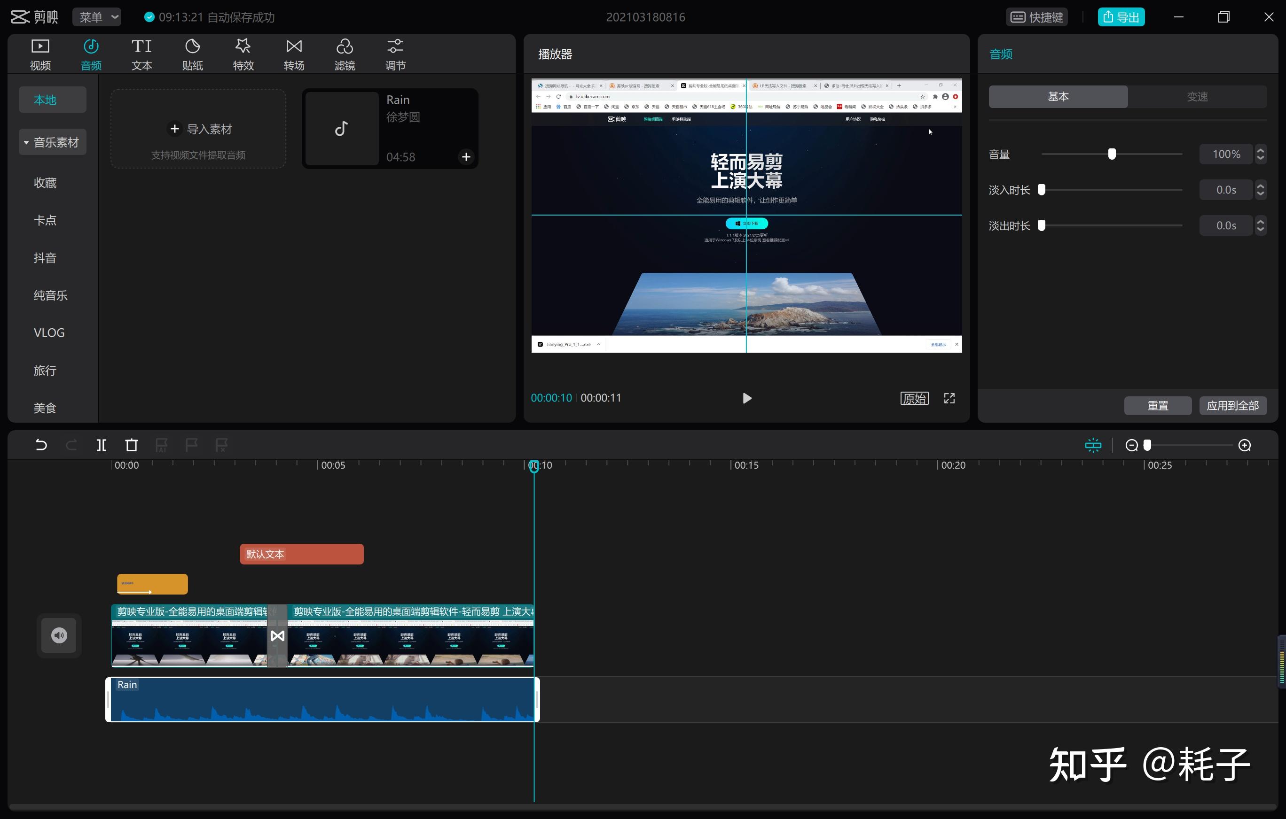Increase 音量 value with stepper arrow

pyautogui.click(x=1260, y=150)
